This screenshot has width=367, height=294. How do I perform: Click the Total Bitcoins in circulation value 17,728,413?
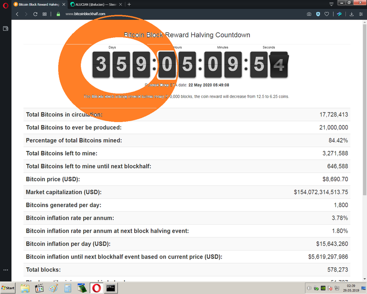point(334,114)
